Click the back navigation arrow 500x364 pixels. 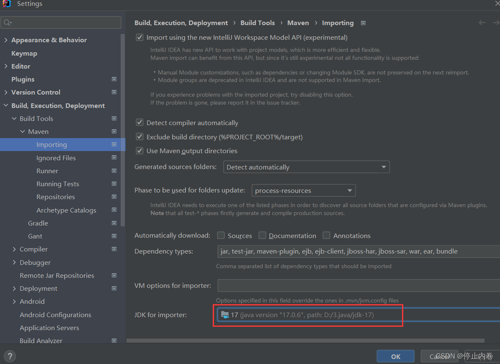(482, 23)
